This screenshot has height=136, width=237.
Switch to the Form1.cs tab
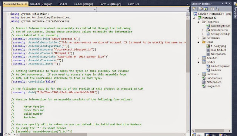pos(133,4)
